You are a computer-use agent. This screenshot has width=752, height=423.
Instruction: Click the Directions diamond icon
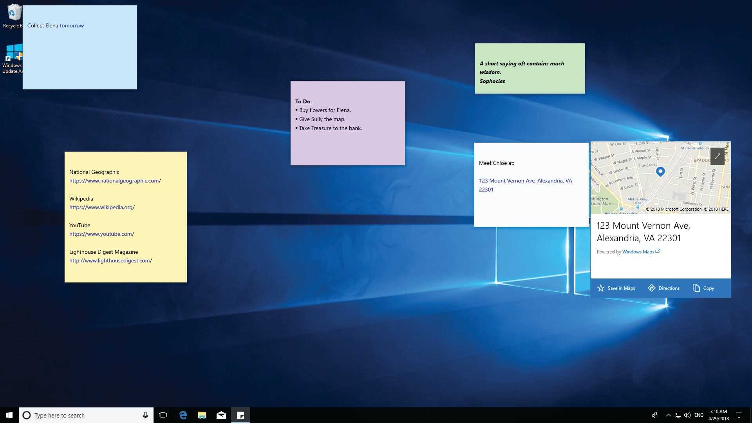(x=652, y=288)
